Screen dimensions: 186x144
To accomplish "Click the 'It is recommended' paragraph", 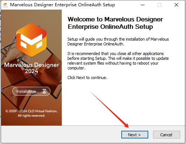I will 118,61.
